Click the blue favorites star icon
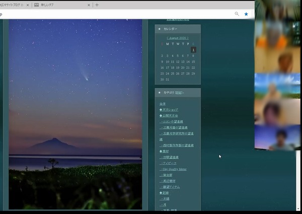 click(x=246, y=14)
